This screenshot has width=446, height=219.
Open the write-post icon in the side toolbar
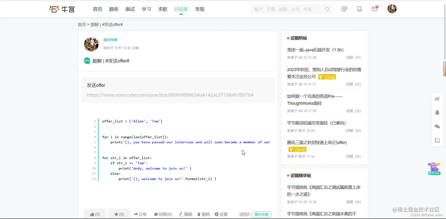tap(437, 140)
